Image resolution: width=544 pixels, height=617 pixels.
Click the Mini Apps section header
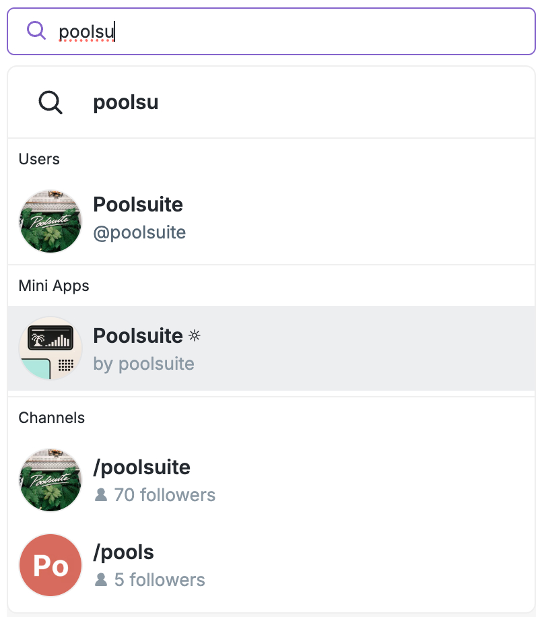pyautogui.click(x=54, y=286)
